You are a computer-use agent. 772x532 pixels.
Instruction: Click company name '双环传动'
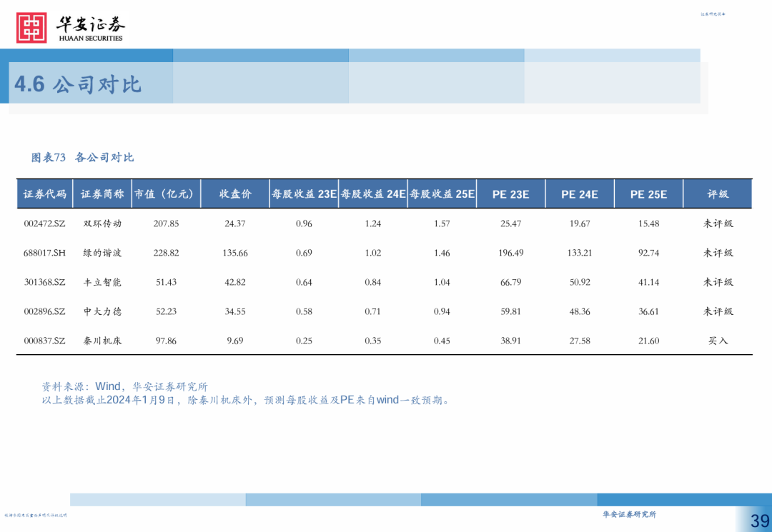(102, 224)
